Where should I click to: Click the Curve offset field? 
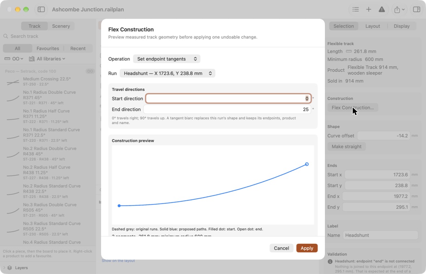coord(383,136)
